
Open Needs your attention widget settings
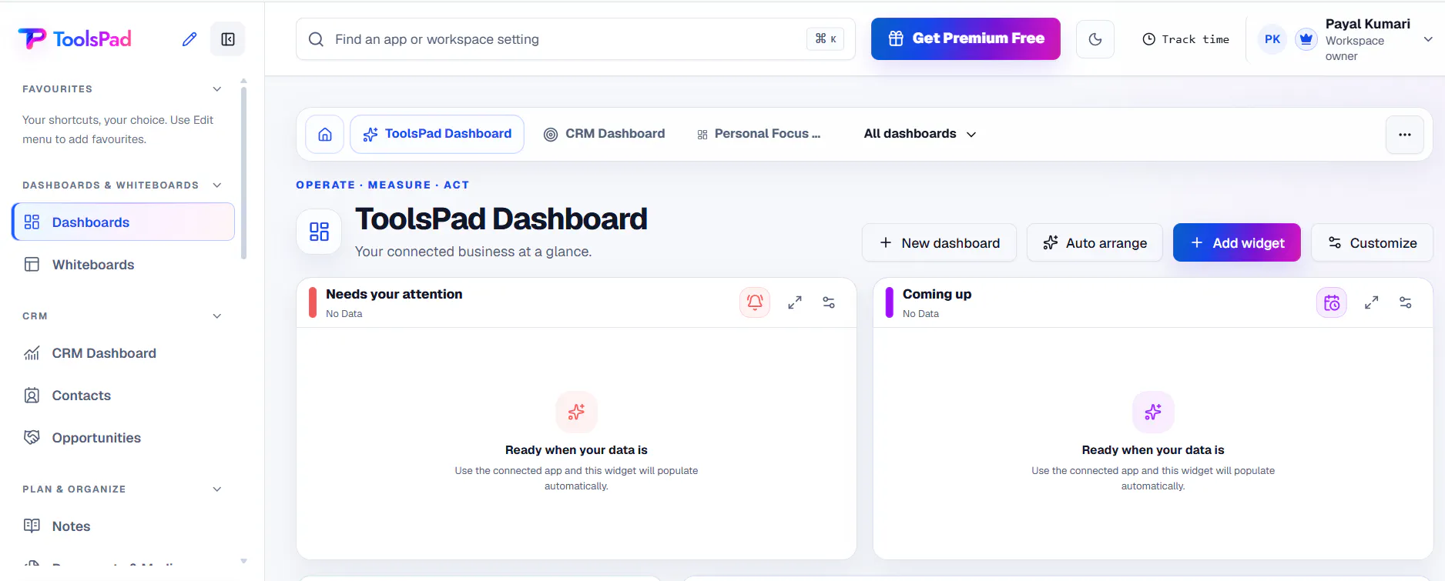point(829,302)
